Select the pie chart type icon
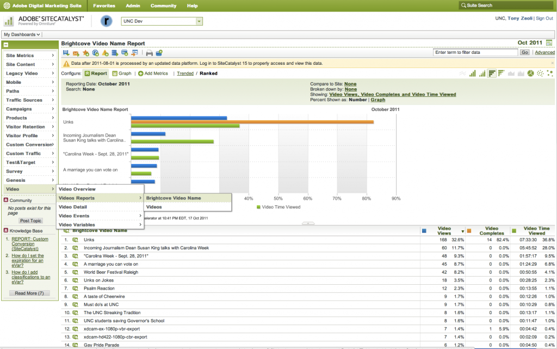The height and width of the screenshot is (349, 557). tap(531, 73)
